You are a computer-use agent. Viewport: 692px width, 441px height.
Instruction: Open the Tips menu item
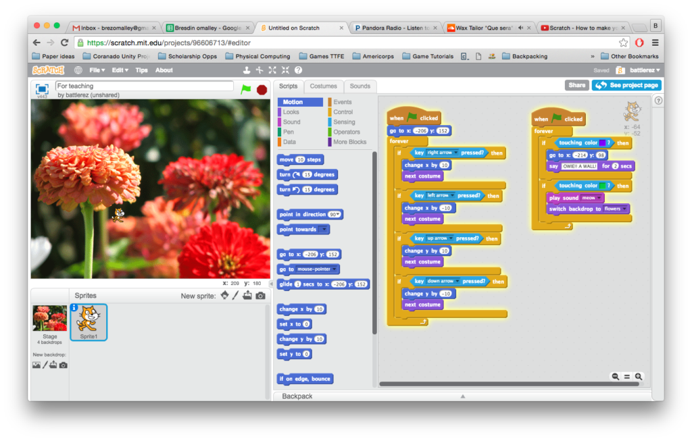(141, 70)
